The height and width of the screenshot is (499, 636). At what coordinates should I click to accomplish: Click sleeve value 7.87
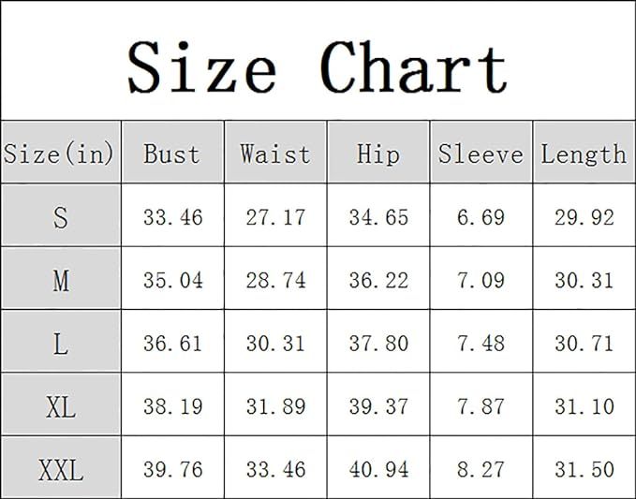pos(481,406)
